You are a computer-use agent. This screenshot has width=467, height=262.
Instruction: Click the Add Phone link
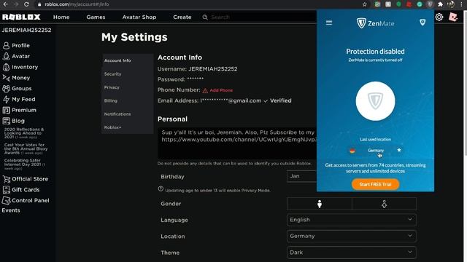click(221, 90)
